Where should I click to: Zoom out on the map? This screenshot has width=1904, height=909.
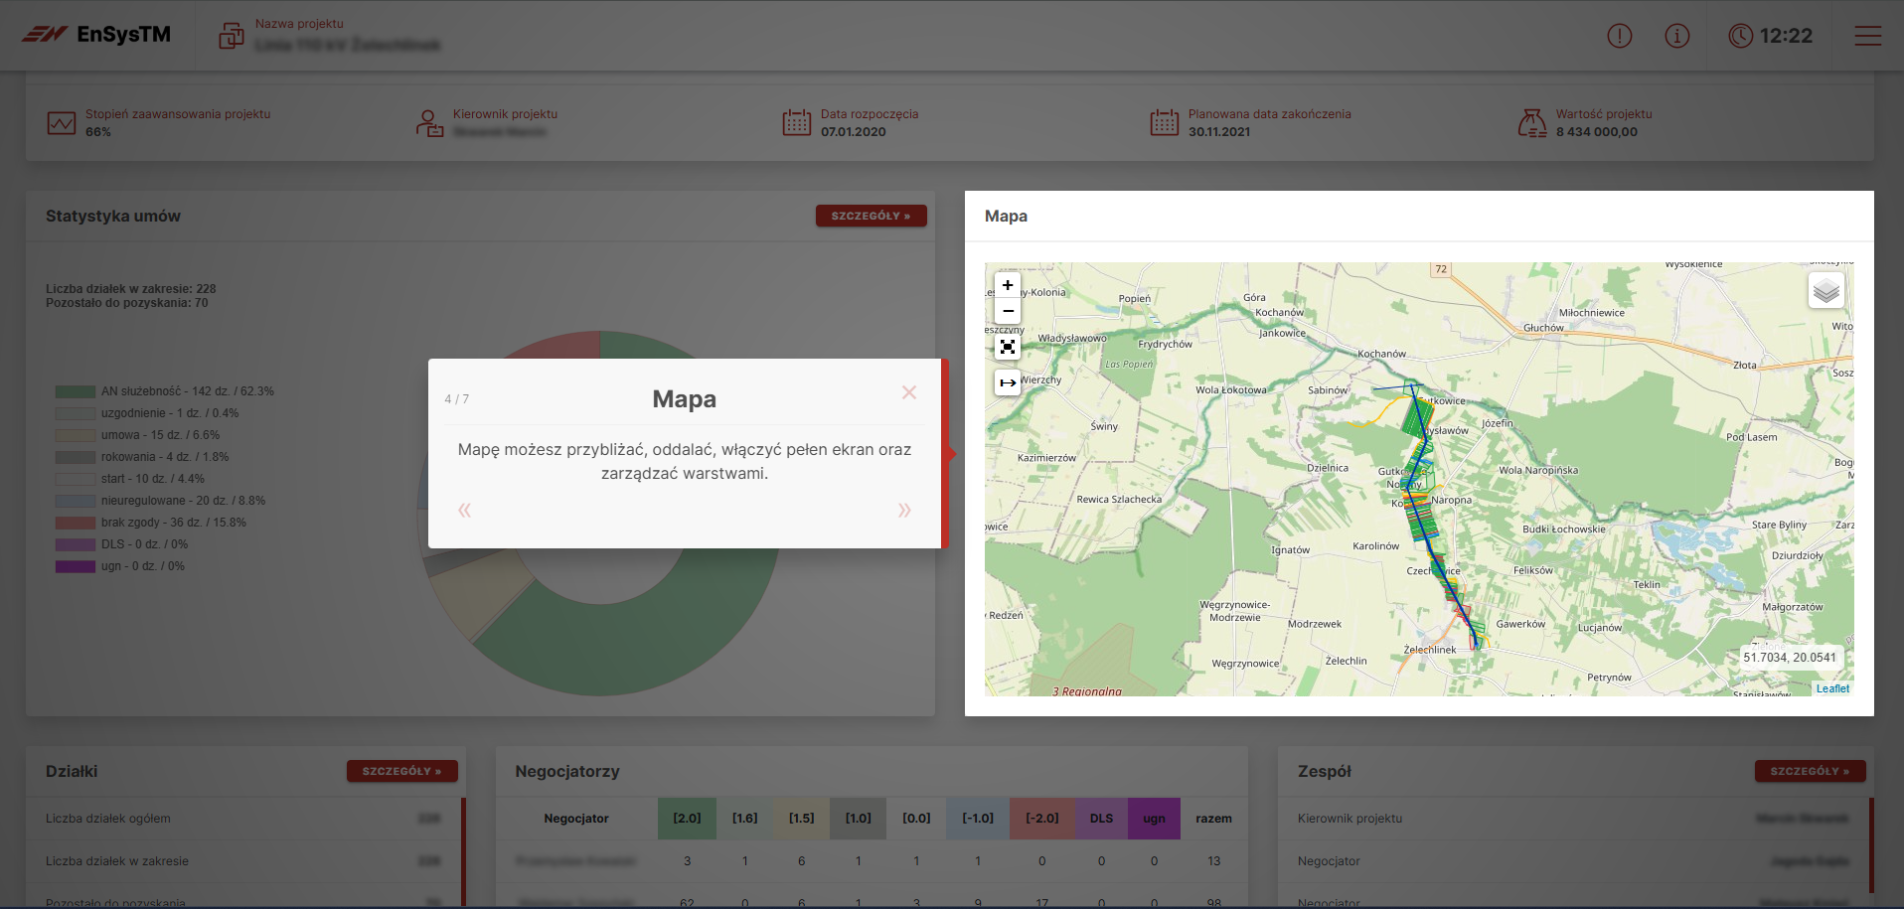click(1008, 311)
